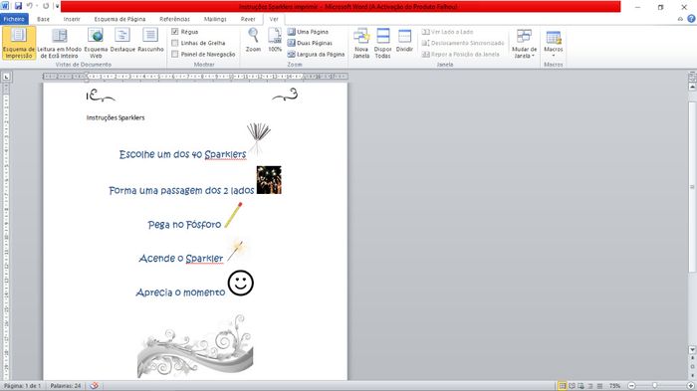Screen dimensions: 697x391
Task: Show Uma Página in the window
Action: 308,32
